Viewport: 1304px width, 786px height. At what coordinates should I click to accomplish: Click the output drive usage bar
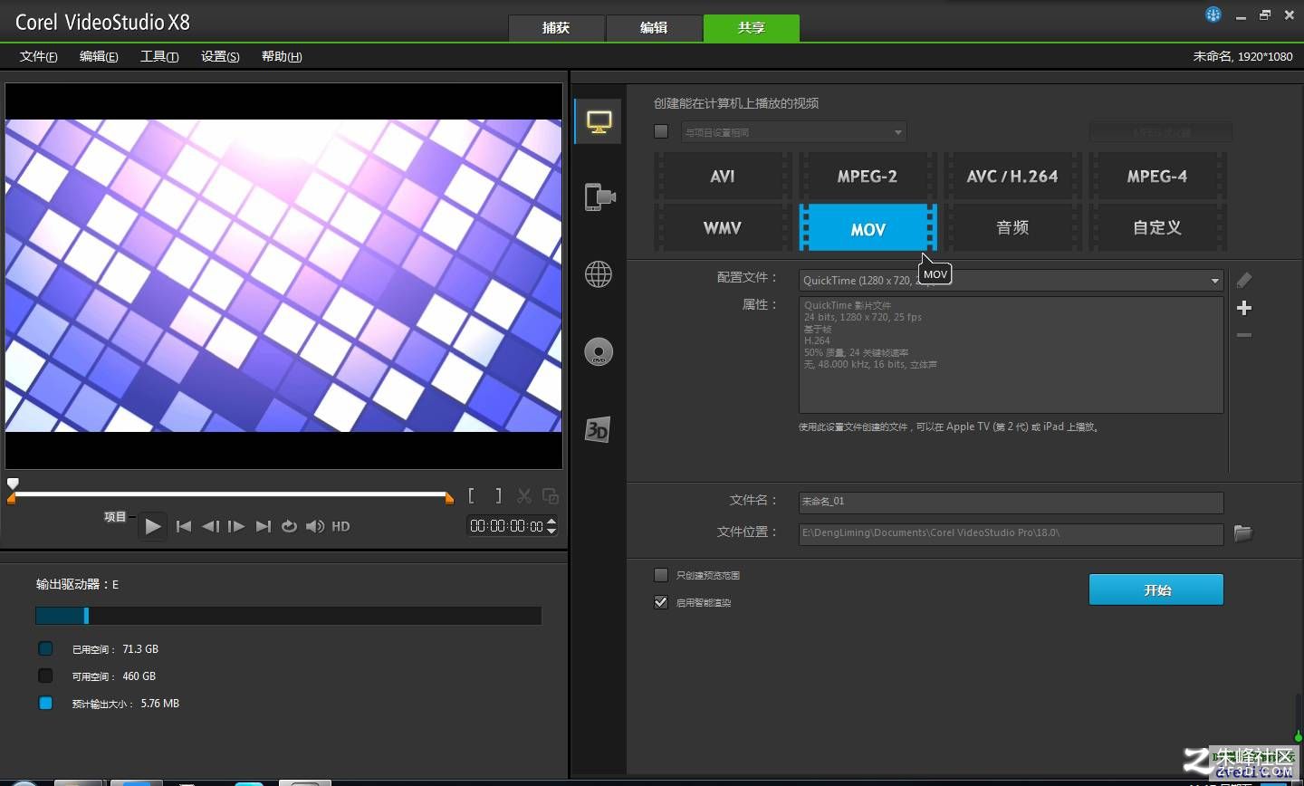point(288,616)
